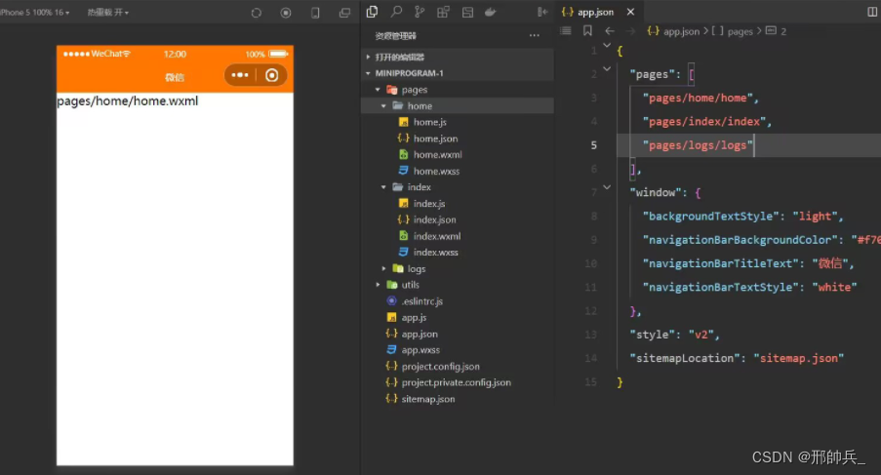Click the simulator capsule menu dots
881x475 pixels.
(x=240, y=75)
